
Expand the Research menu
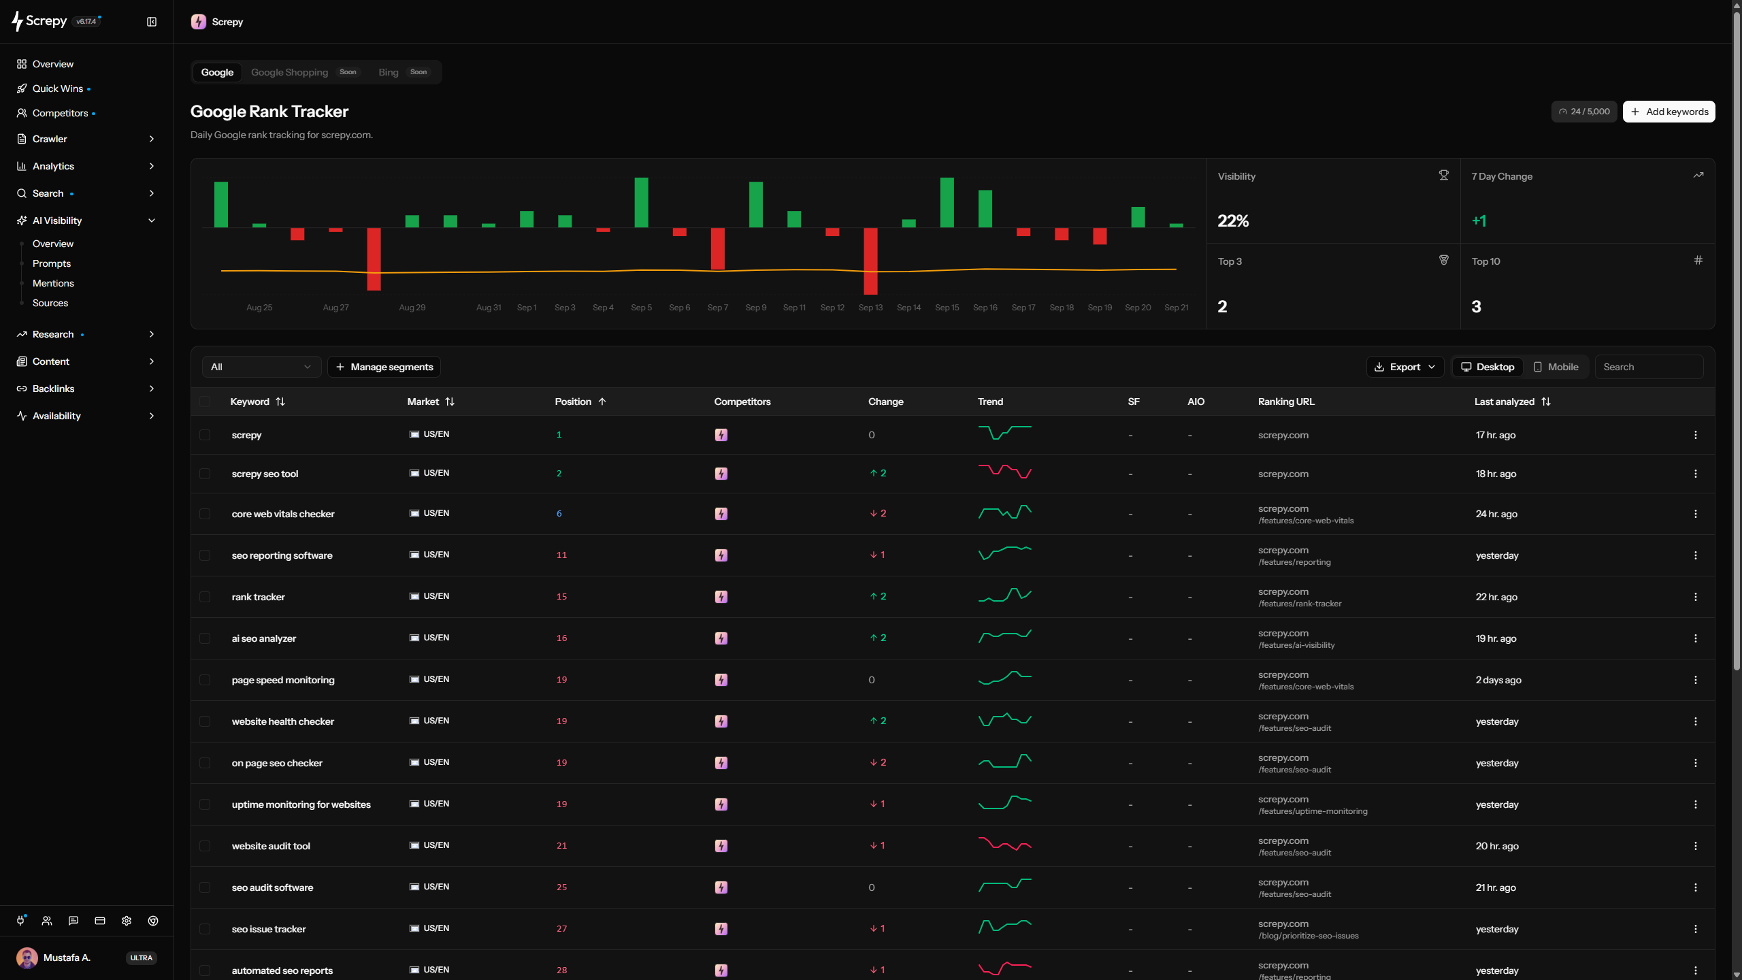(x=86, y=334)
